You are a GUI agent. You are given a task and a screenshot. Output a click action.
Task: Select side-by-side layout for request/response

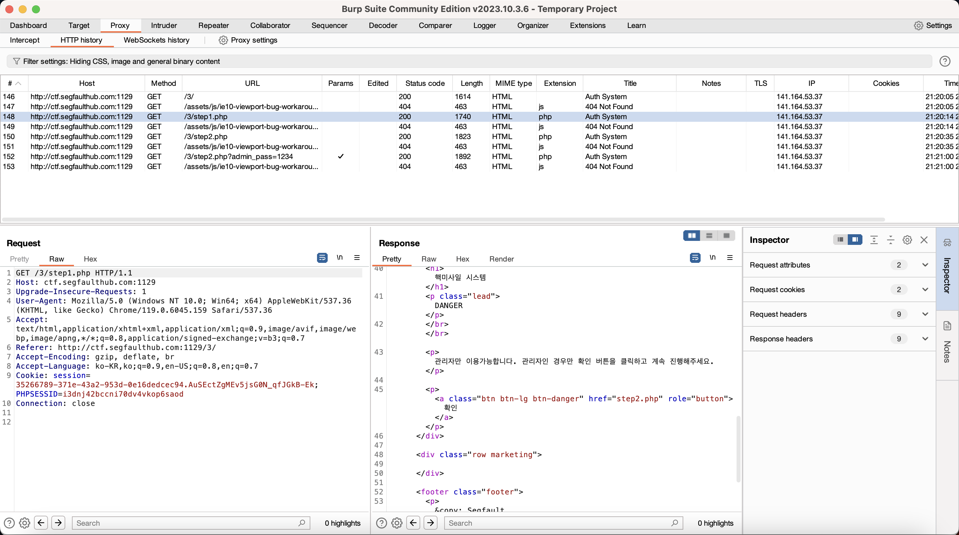(x=692, y=236)
